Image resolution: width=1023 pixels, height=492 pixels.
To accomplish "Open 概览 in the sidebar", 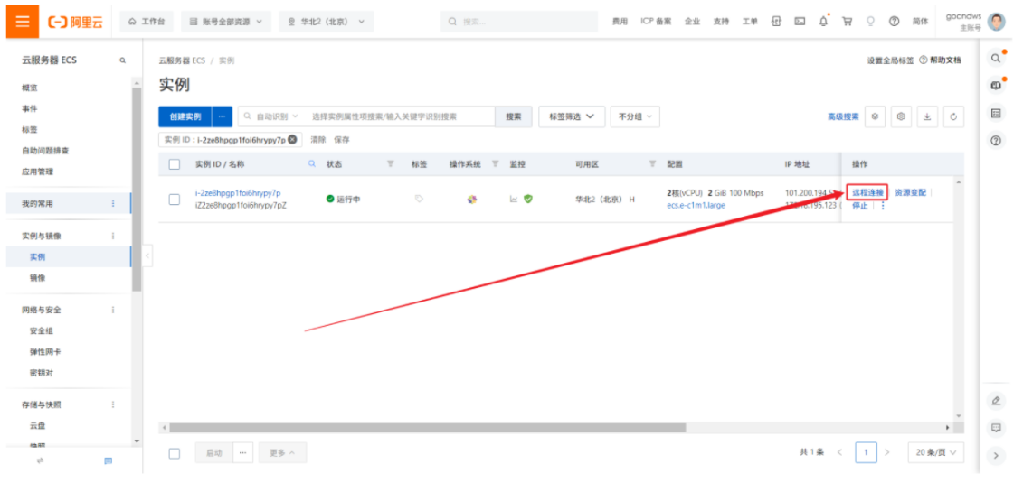I will point(30,88).
